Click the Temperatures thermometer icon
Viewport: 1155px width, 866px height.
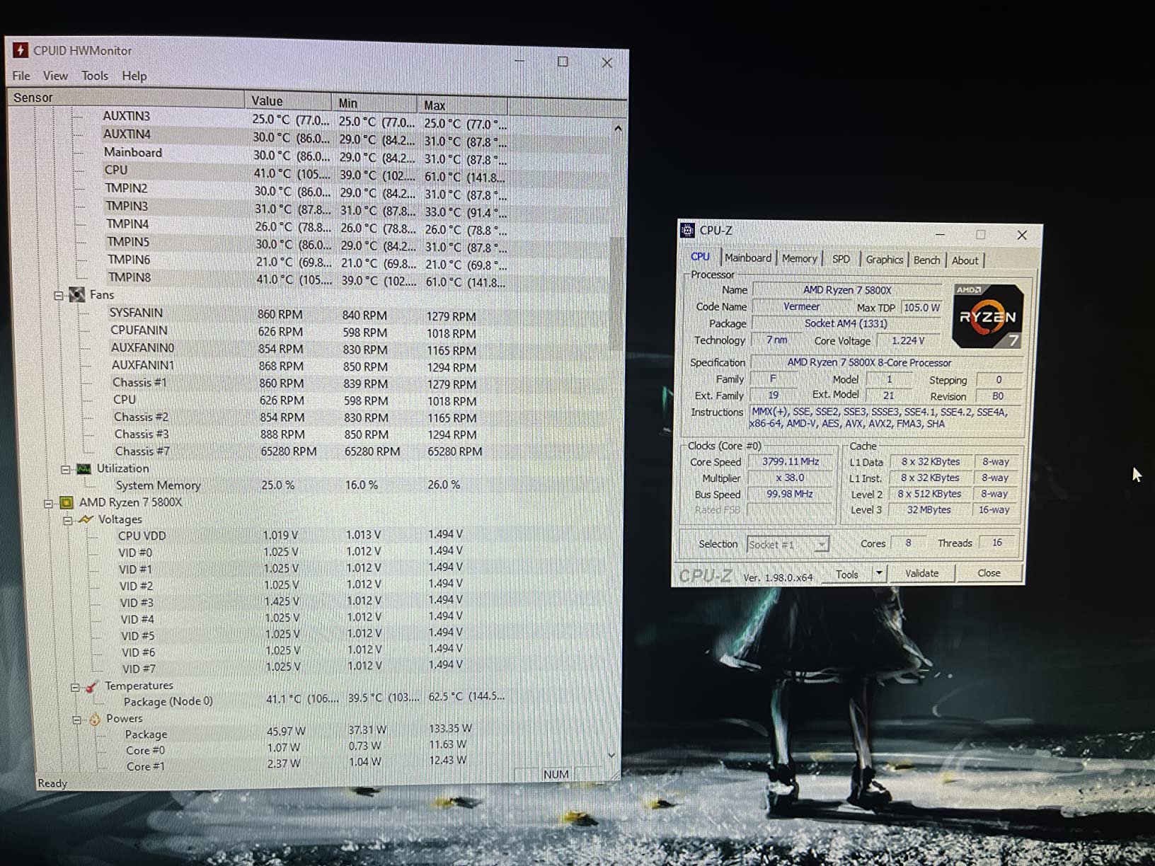point(90,686)
